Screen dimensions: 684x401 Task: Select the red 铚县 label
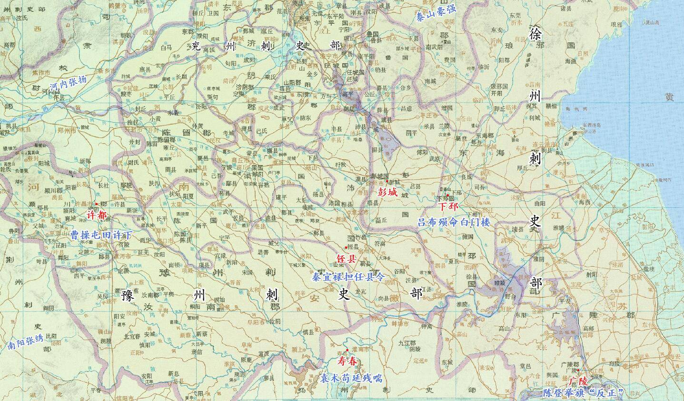click(x=346, y=259)
